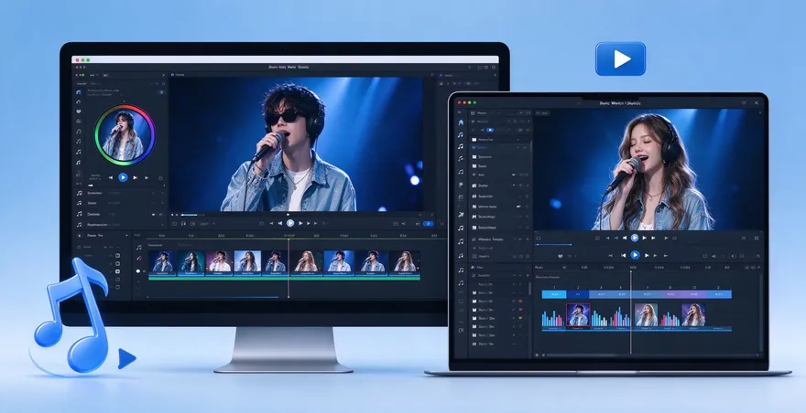This screenshot has width=806, height=413.
Task: Click the blue home icon in laptop sidebar
Action: coord(461,122)
